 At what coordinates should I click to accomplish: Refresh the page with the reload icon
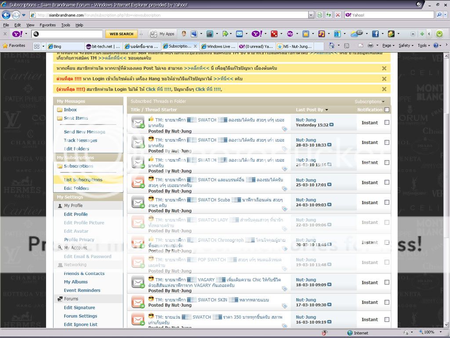coord(328,15)
